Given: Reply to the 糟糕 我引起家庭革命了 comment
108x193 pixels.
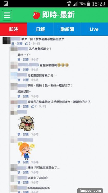Looking at the screenshot, I should [26, 172].
